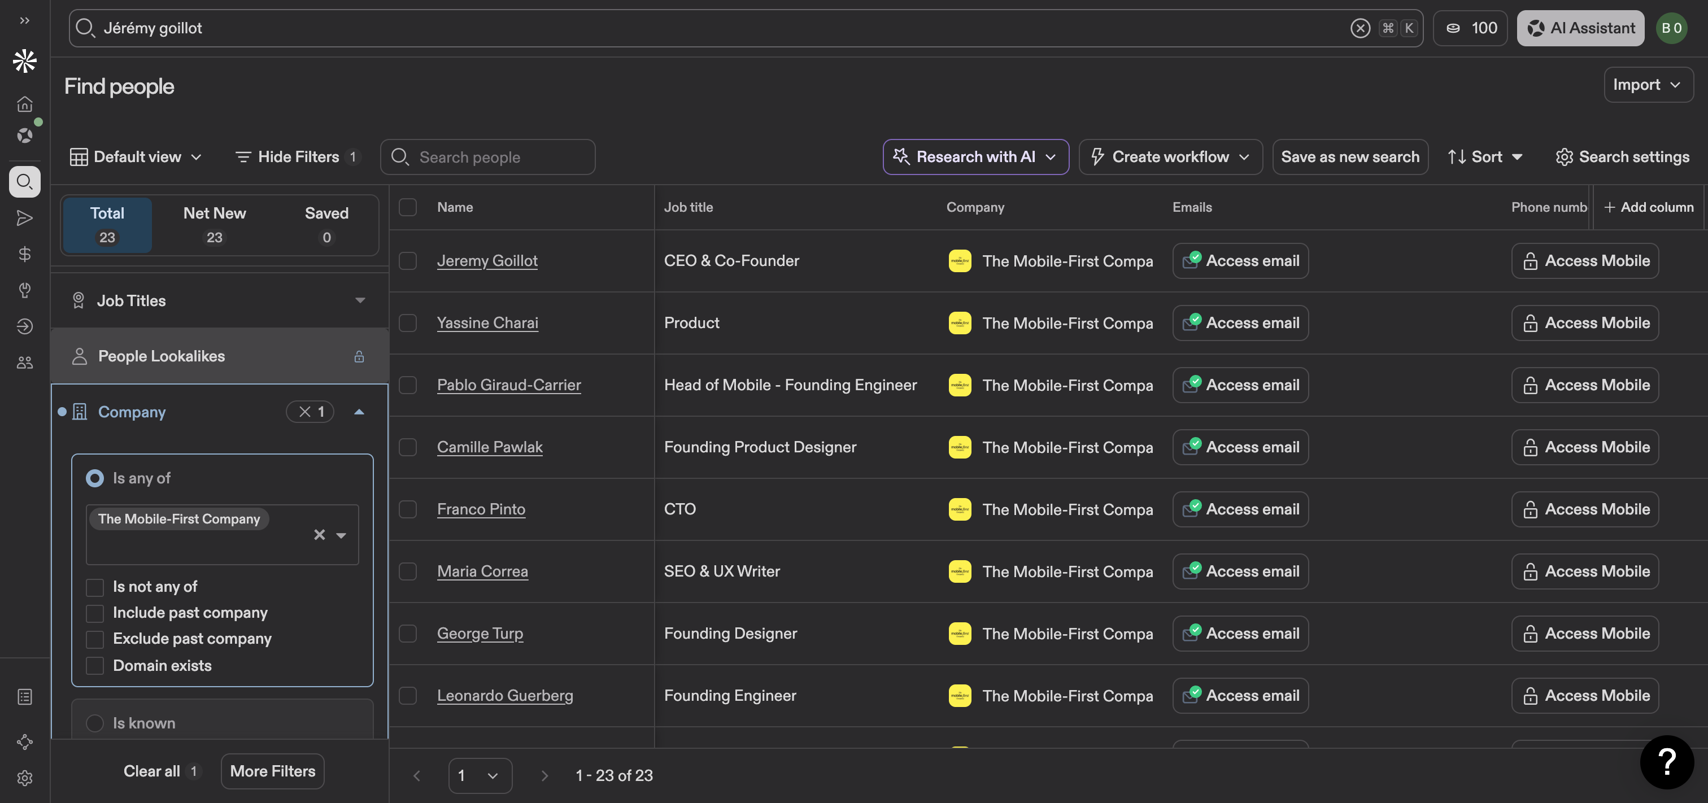Tick the checkbox for the Jeremy Goillot row
1708x803 pixels.
408,261
